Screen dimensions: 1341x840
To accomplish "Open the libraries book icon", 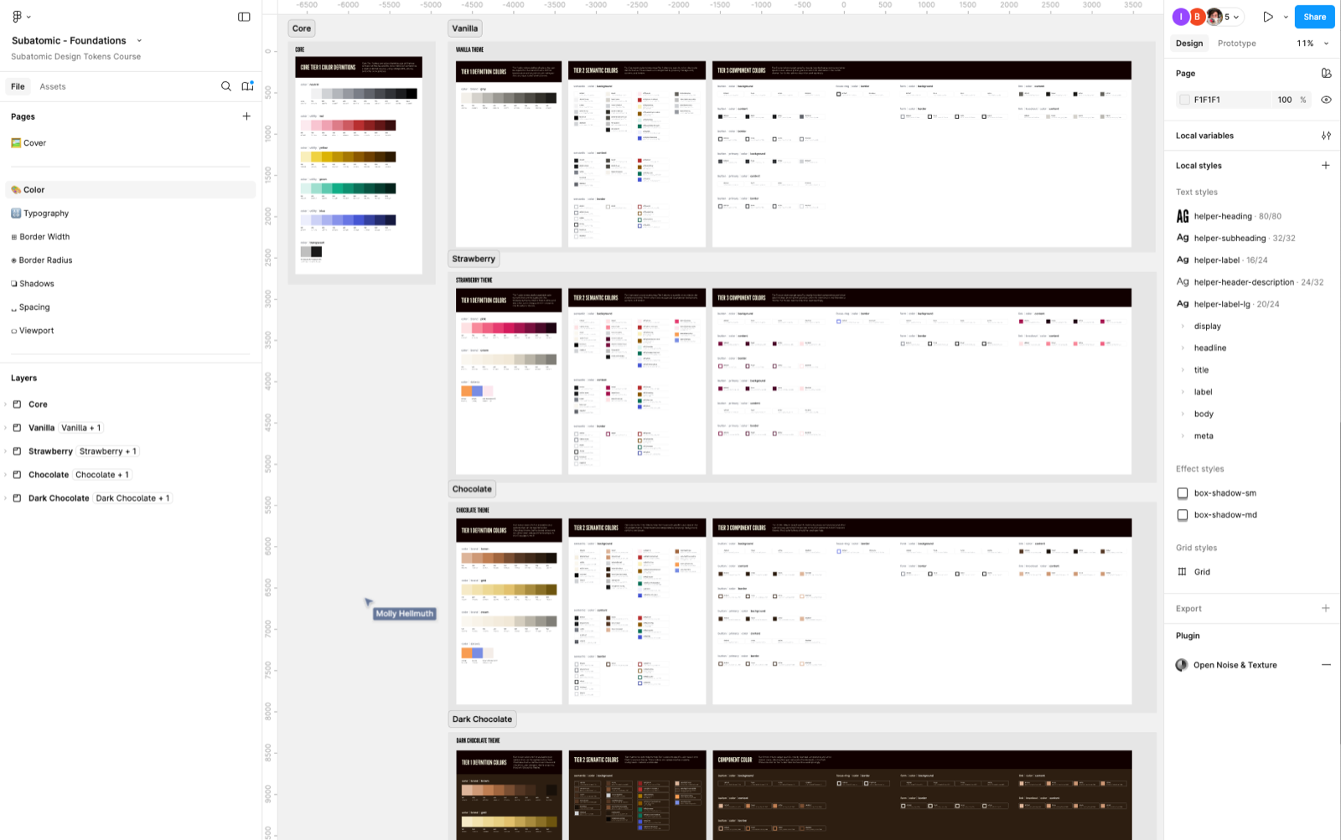I will pyautogui.click(x=247, y=86).
